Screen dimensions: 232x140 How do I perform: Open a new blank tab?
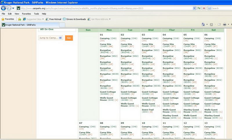(x=62, y=25)
